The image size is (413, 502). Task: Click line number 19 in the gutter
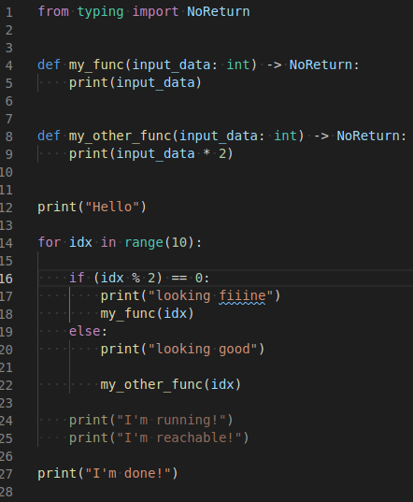[7, 332]
